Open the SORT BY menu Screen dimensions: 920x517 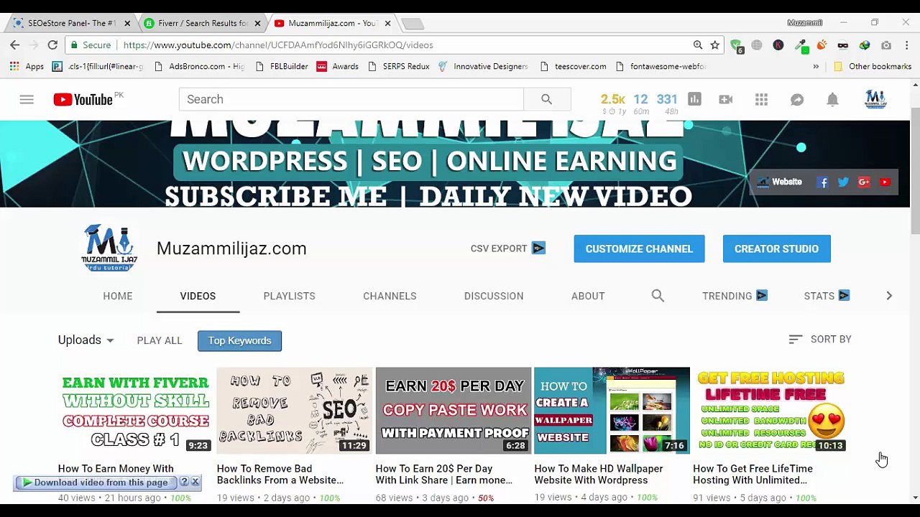[820, 339]
